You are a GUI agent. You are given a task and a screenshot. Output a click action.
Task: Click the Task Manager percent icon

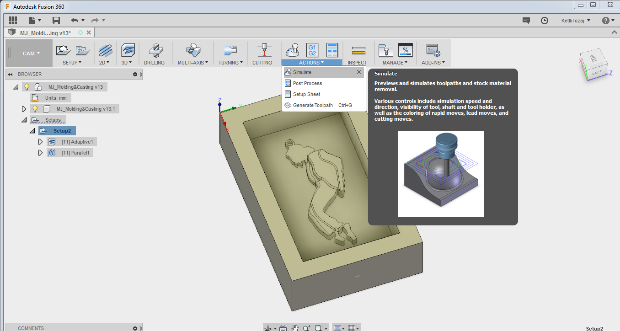tap(406, 50)
